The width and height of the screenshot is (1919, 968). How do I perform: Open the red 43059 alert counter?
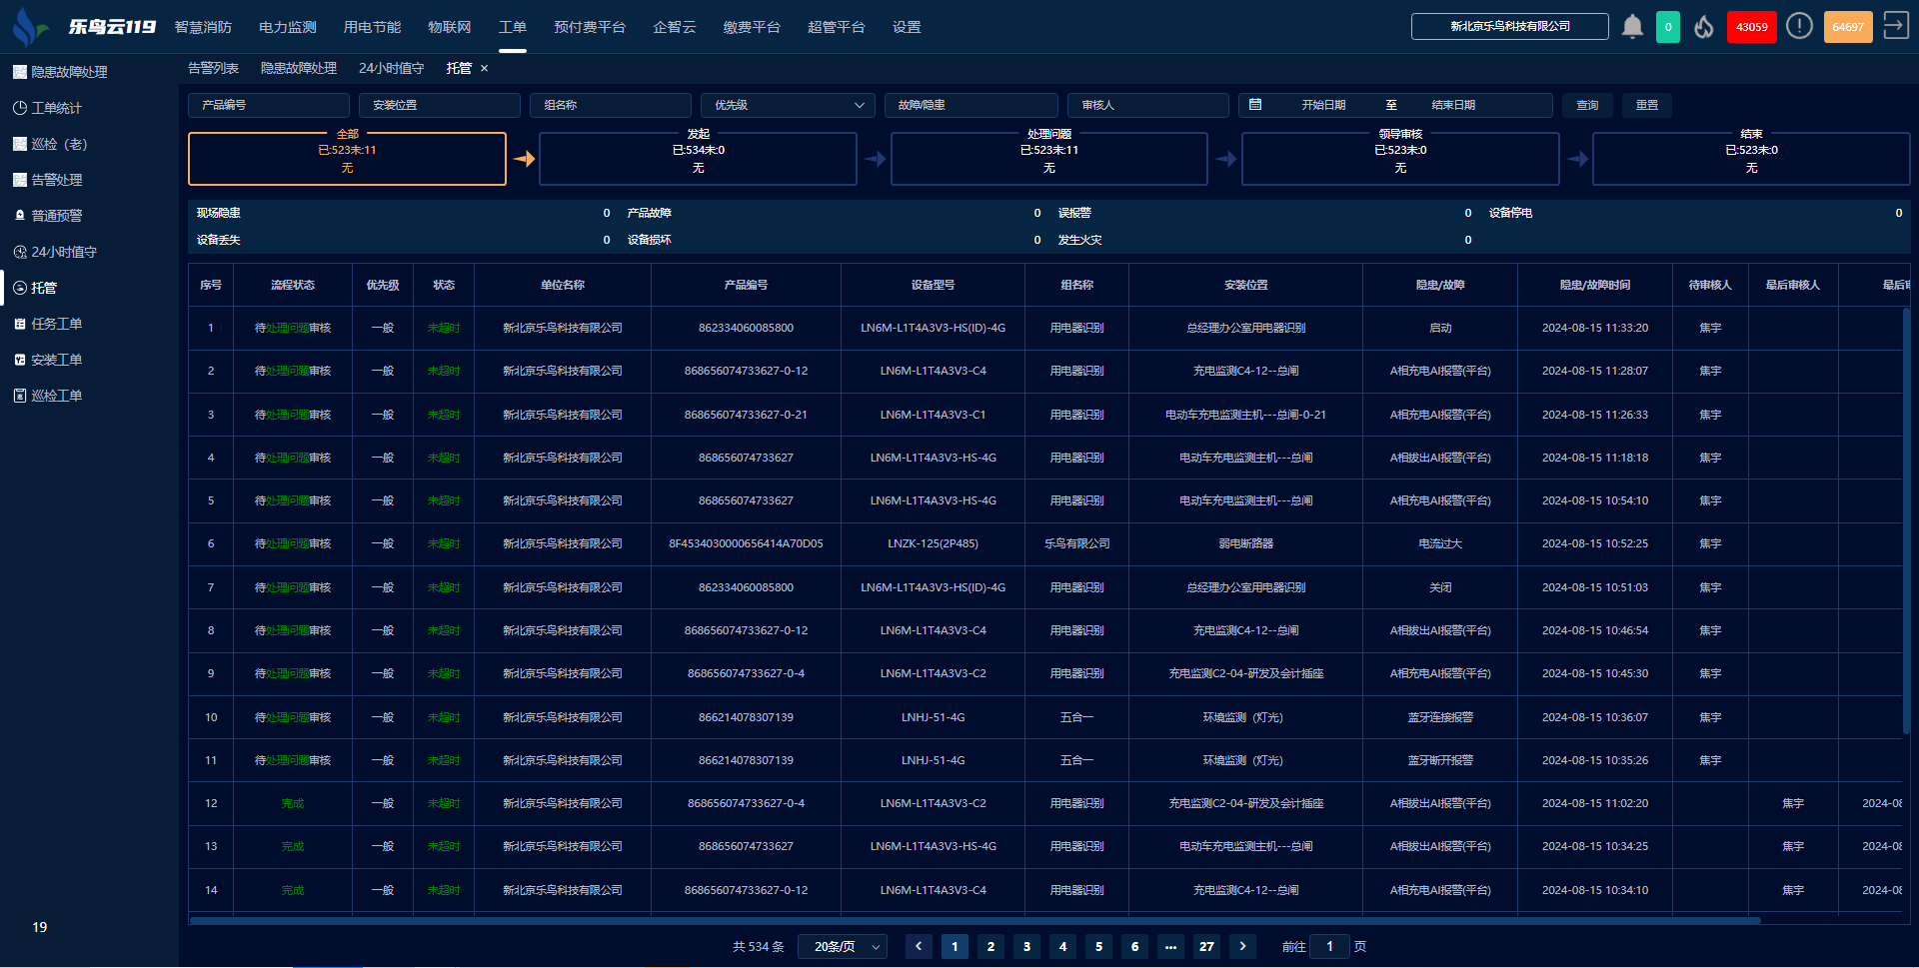1751,27
